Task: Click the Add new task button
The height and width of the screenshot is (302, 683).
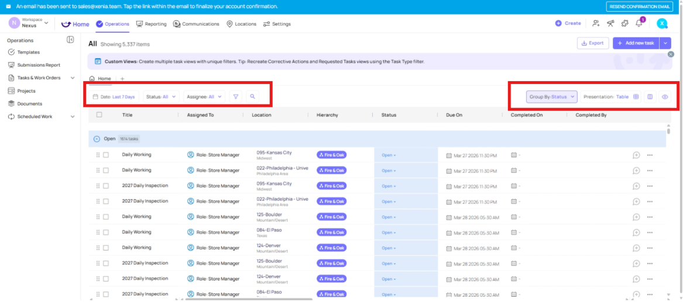Action: 636,43
